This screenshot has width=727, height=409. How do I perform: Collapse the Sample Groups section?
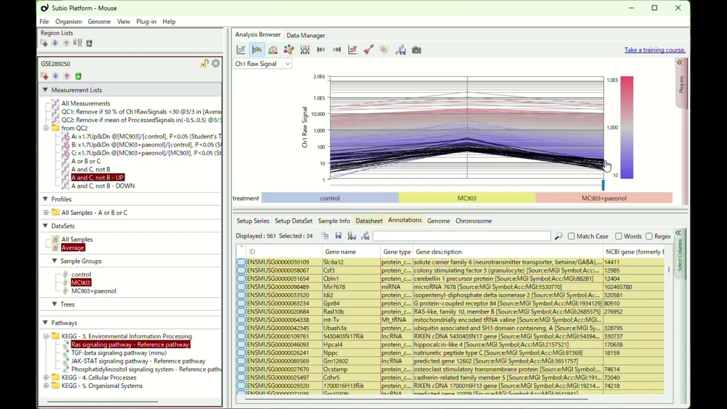pyautogui.click(x=55, y=261)
